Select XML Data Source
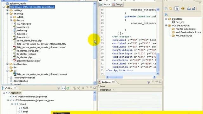Viewport: 203px width, 114px height. [x=184, y=36]
